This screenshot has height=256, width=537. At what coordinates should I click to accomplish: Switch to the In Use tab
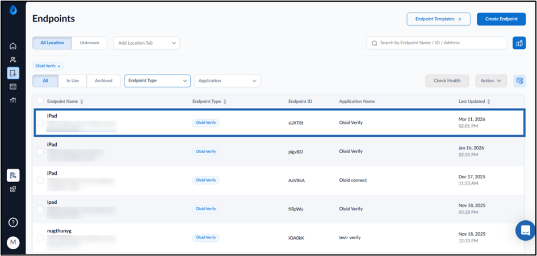coord(73,81)
